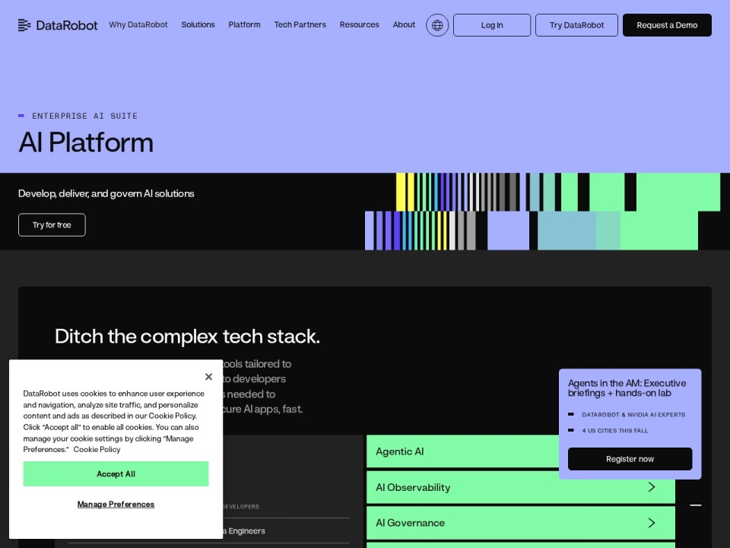Viewport: 730px width, 548px height.
Task: Accept All cookies
Action: pos(116,474)
